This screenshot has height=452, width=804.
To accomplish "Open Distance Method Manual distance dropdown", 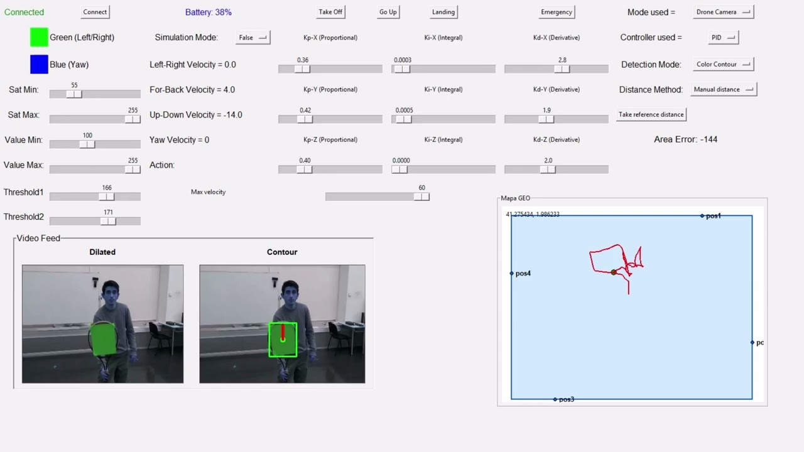I will pyautogui.click(x=724, y=89).
